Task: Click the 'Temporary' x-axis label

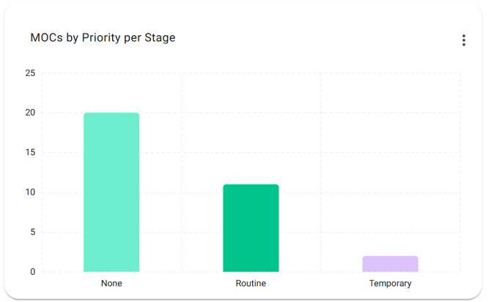Action: click(390, 284)
